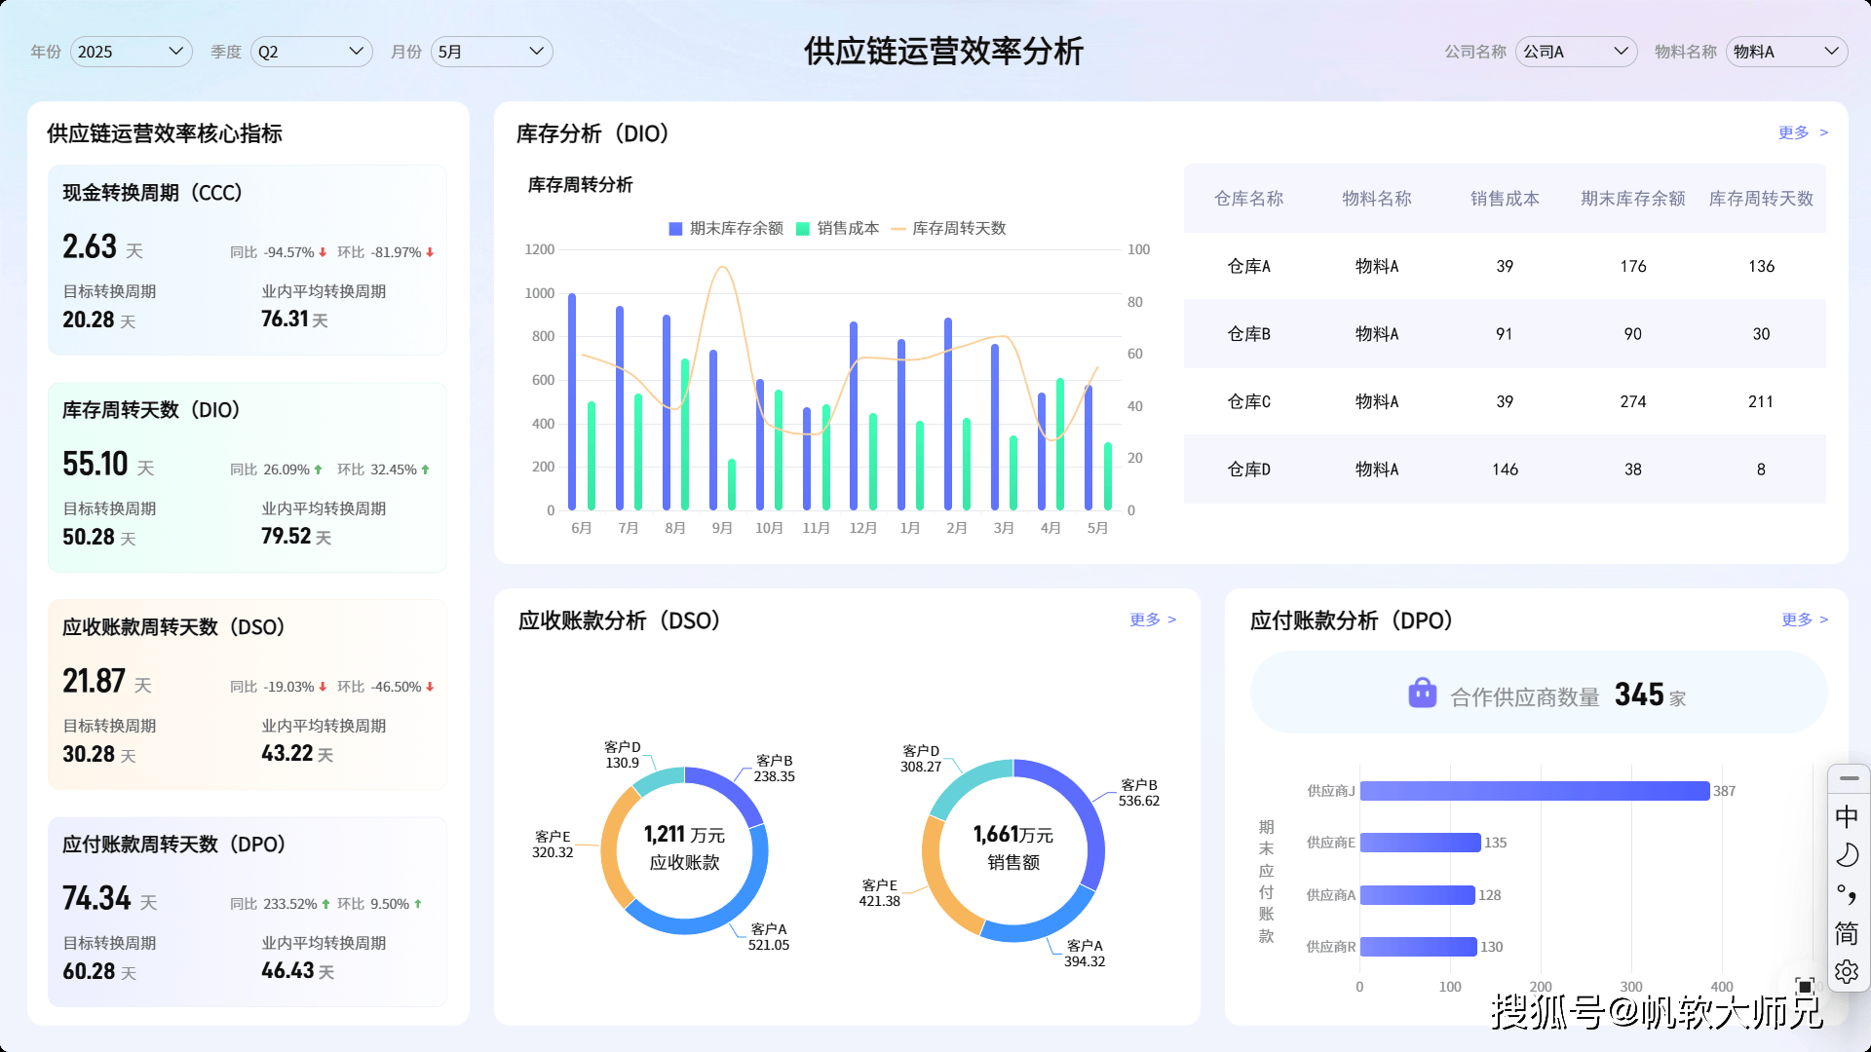Toggle IME punctuation mode icon
The height and width of the screenshot is (1052, 1871).
tap(1847, 894)
